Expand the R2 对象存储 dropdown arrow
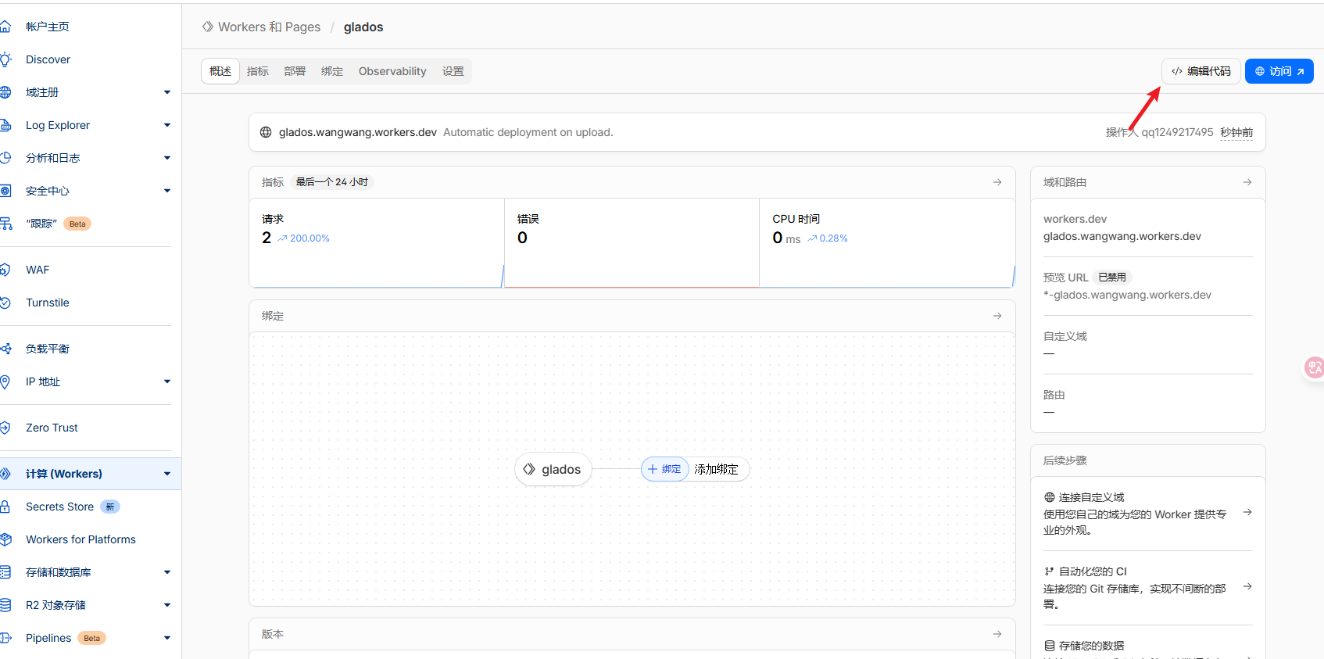This screenshot has width=1324, height=659. (x=167, y=605)
